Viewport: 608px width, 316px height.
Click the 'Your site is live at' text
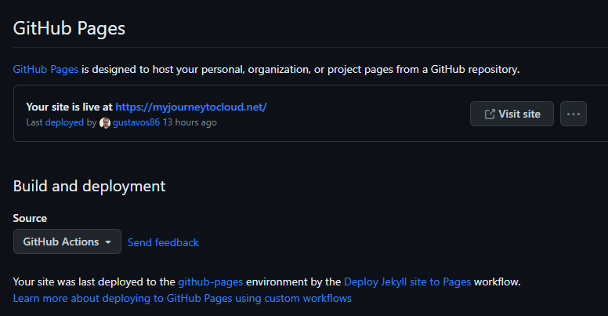click(x=69, y=107)
